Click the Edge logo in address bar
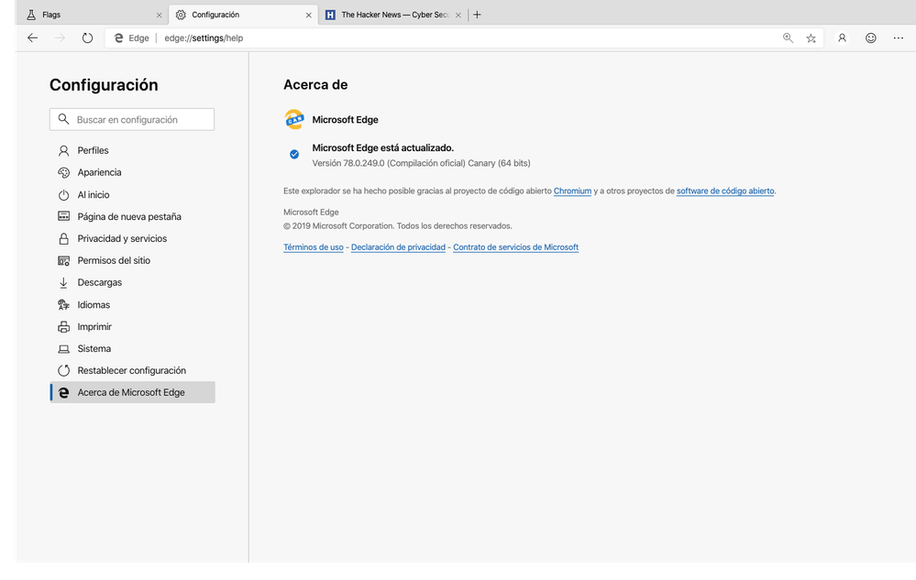 pyautogui.click(x=118, y=38)
